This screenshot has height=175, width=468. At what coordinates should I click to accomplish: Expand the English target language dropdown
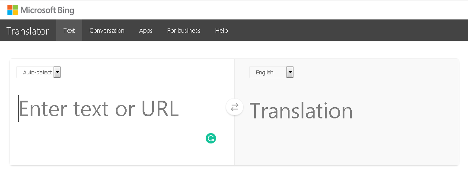pyautogui.click(x=271, y=72)
